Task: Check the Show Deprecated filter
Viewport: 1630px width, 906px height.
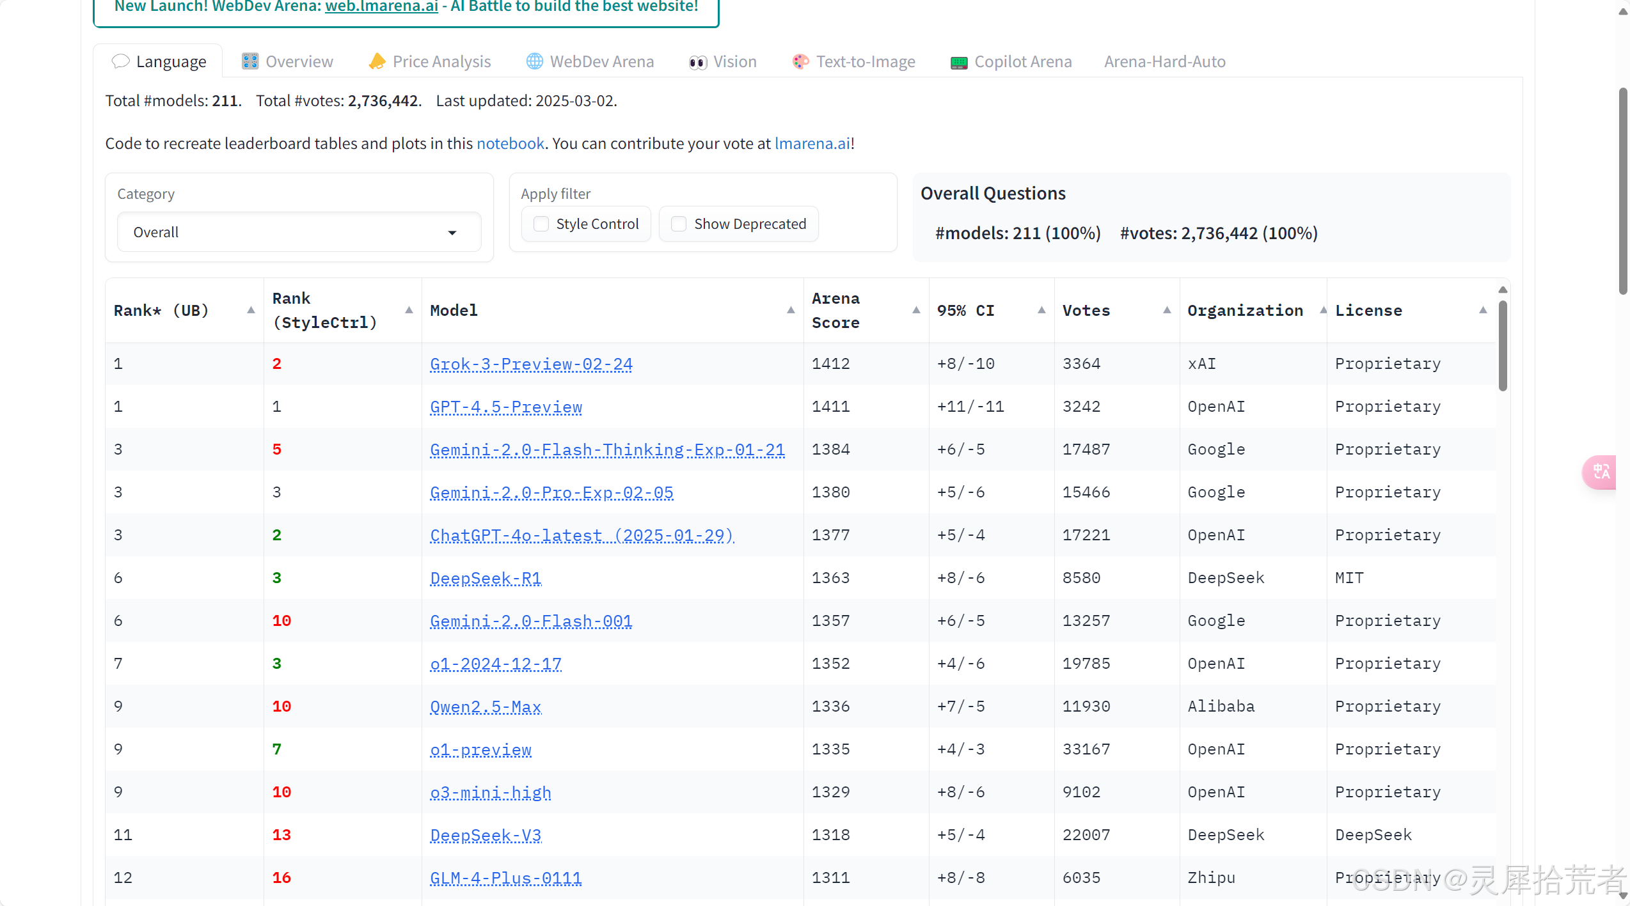Action: click(x=679, y=224)
